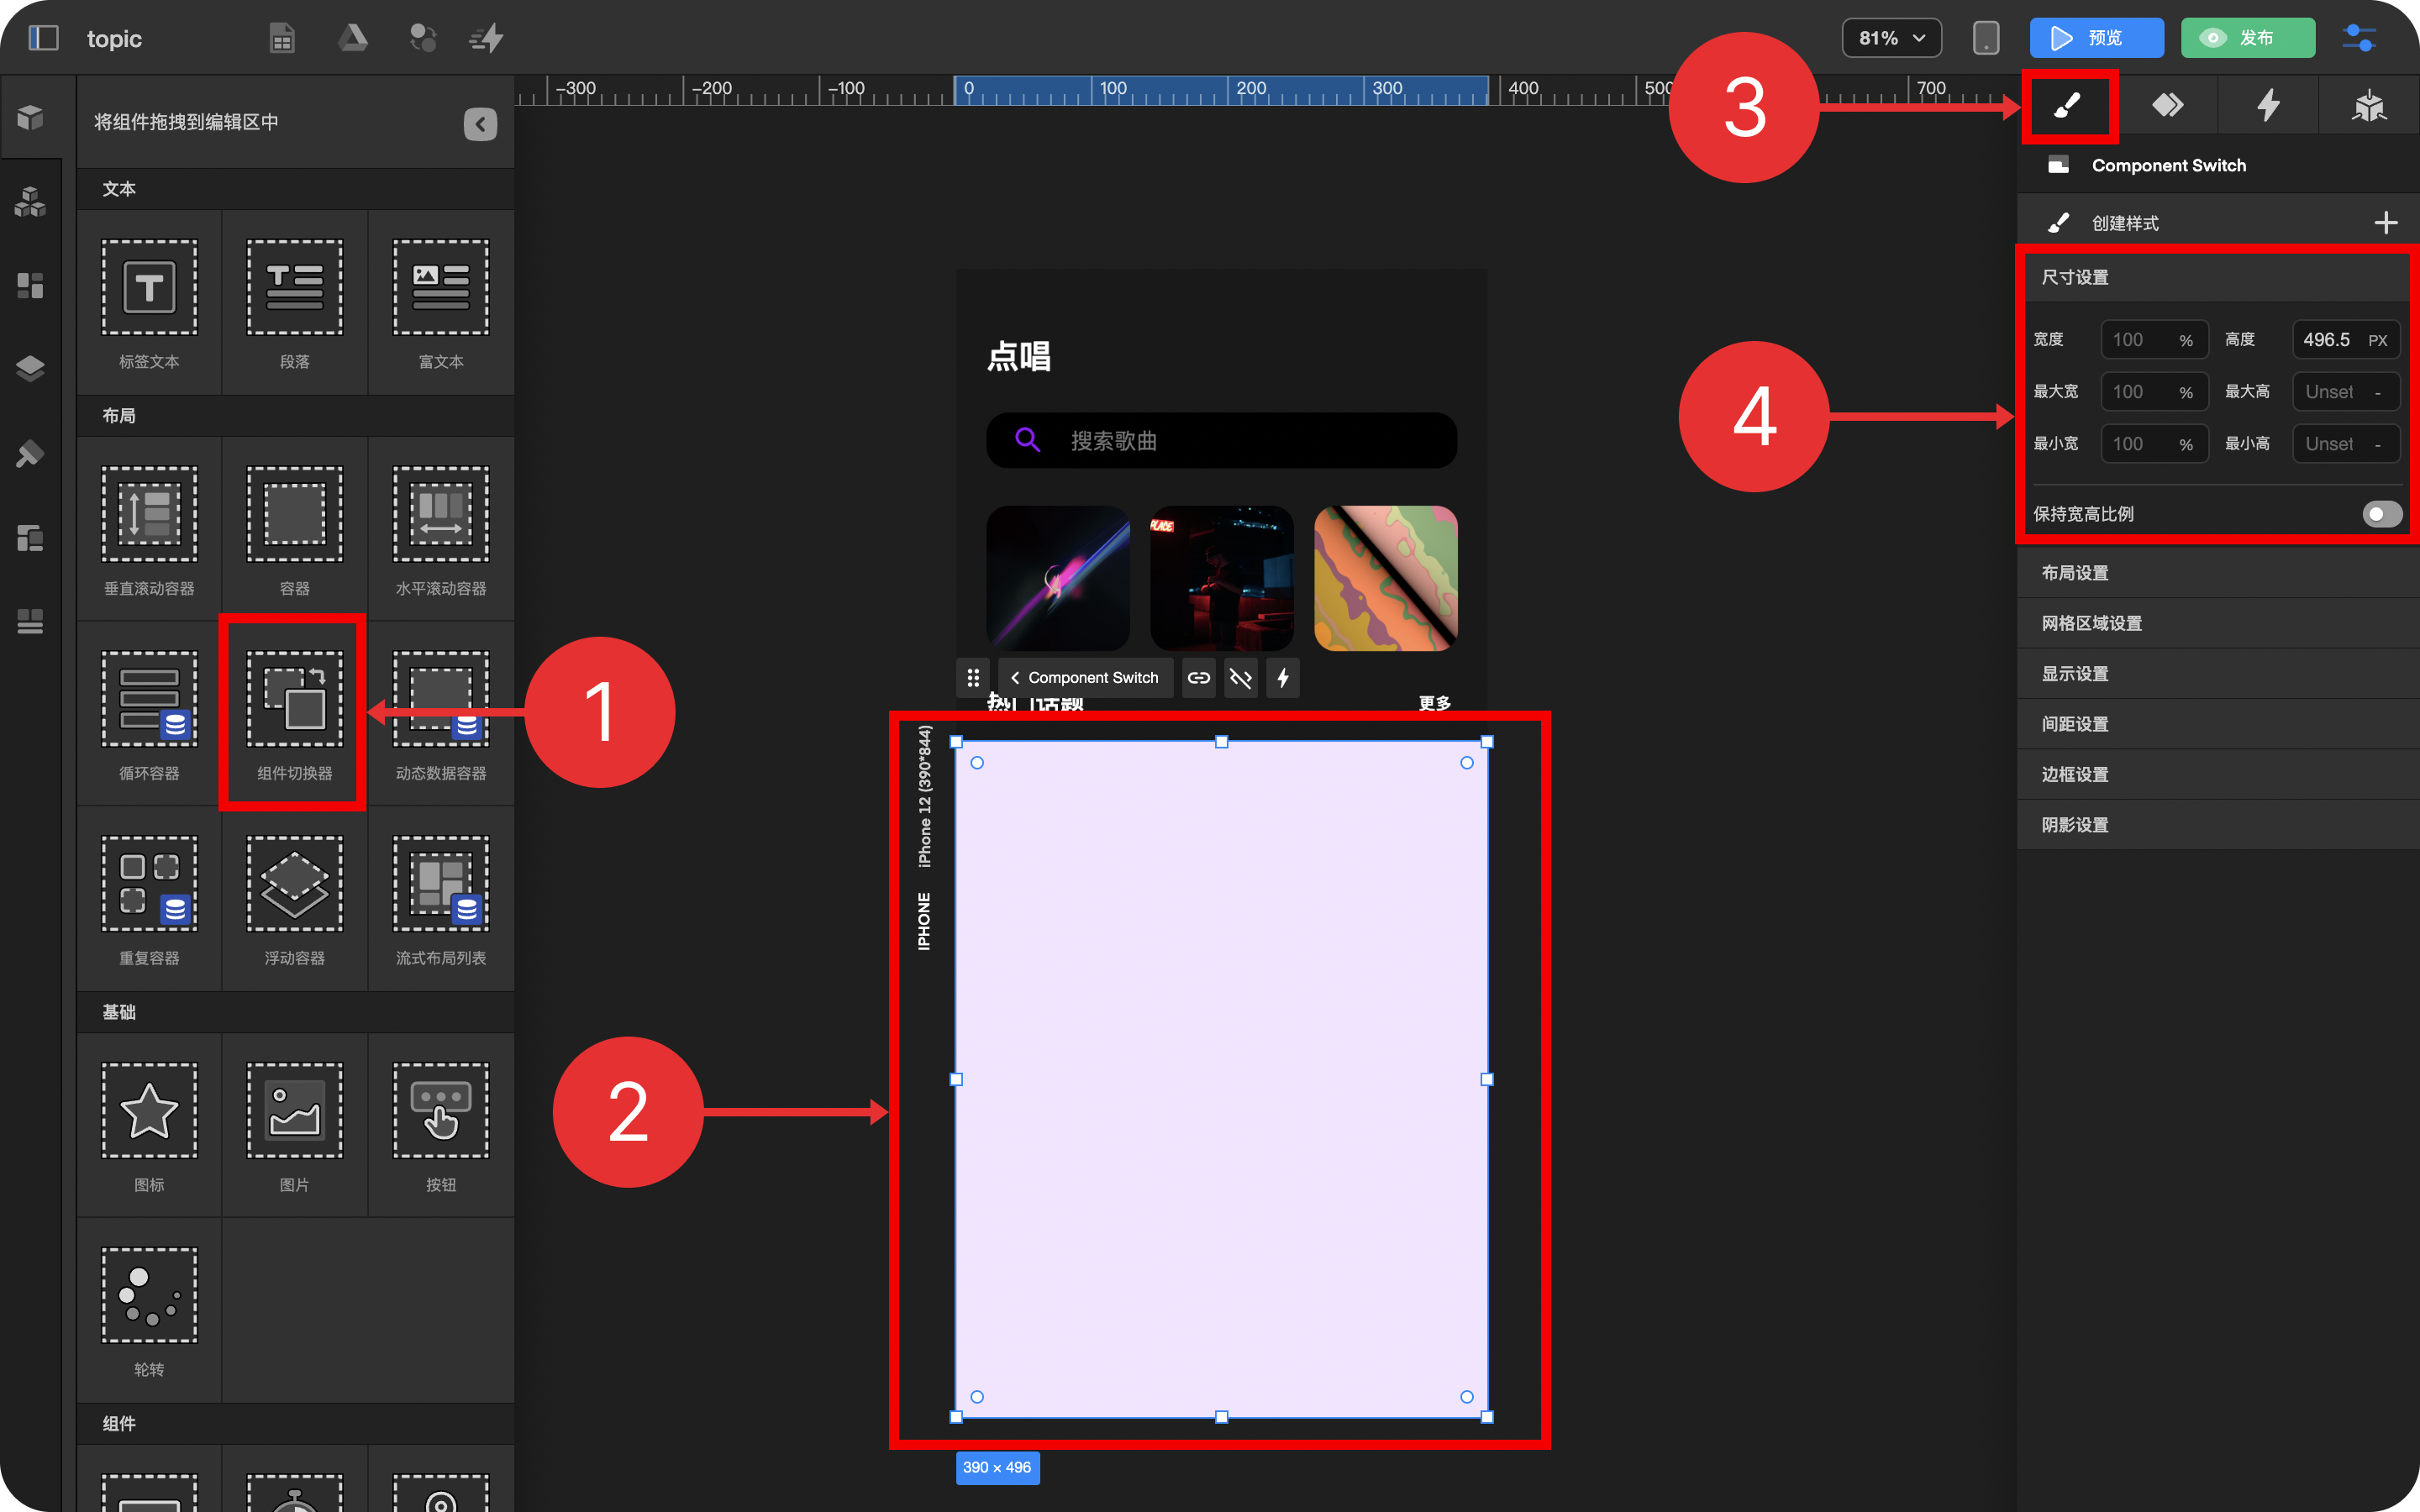Select the colorful abstract pattern thumbnail

[1385, 578]
